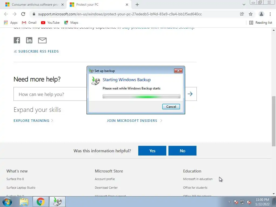Open the taskbar clock showing 11:00 PM

pyautogui.click(x=262, y=202)
